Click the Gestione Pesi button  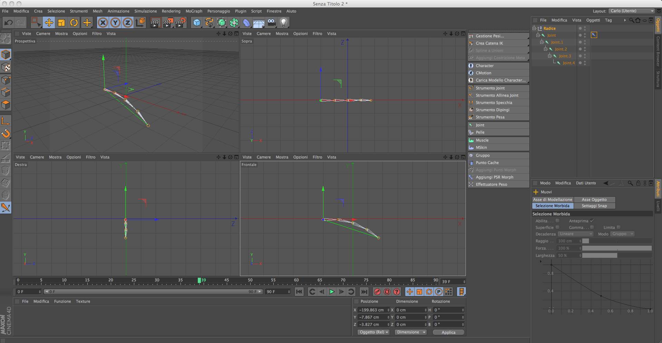(498, 36)
